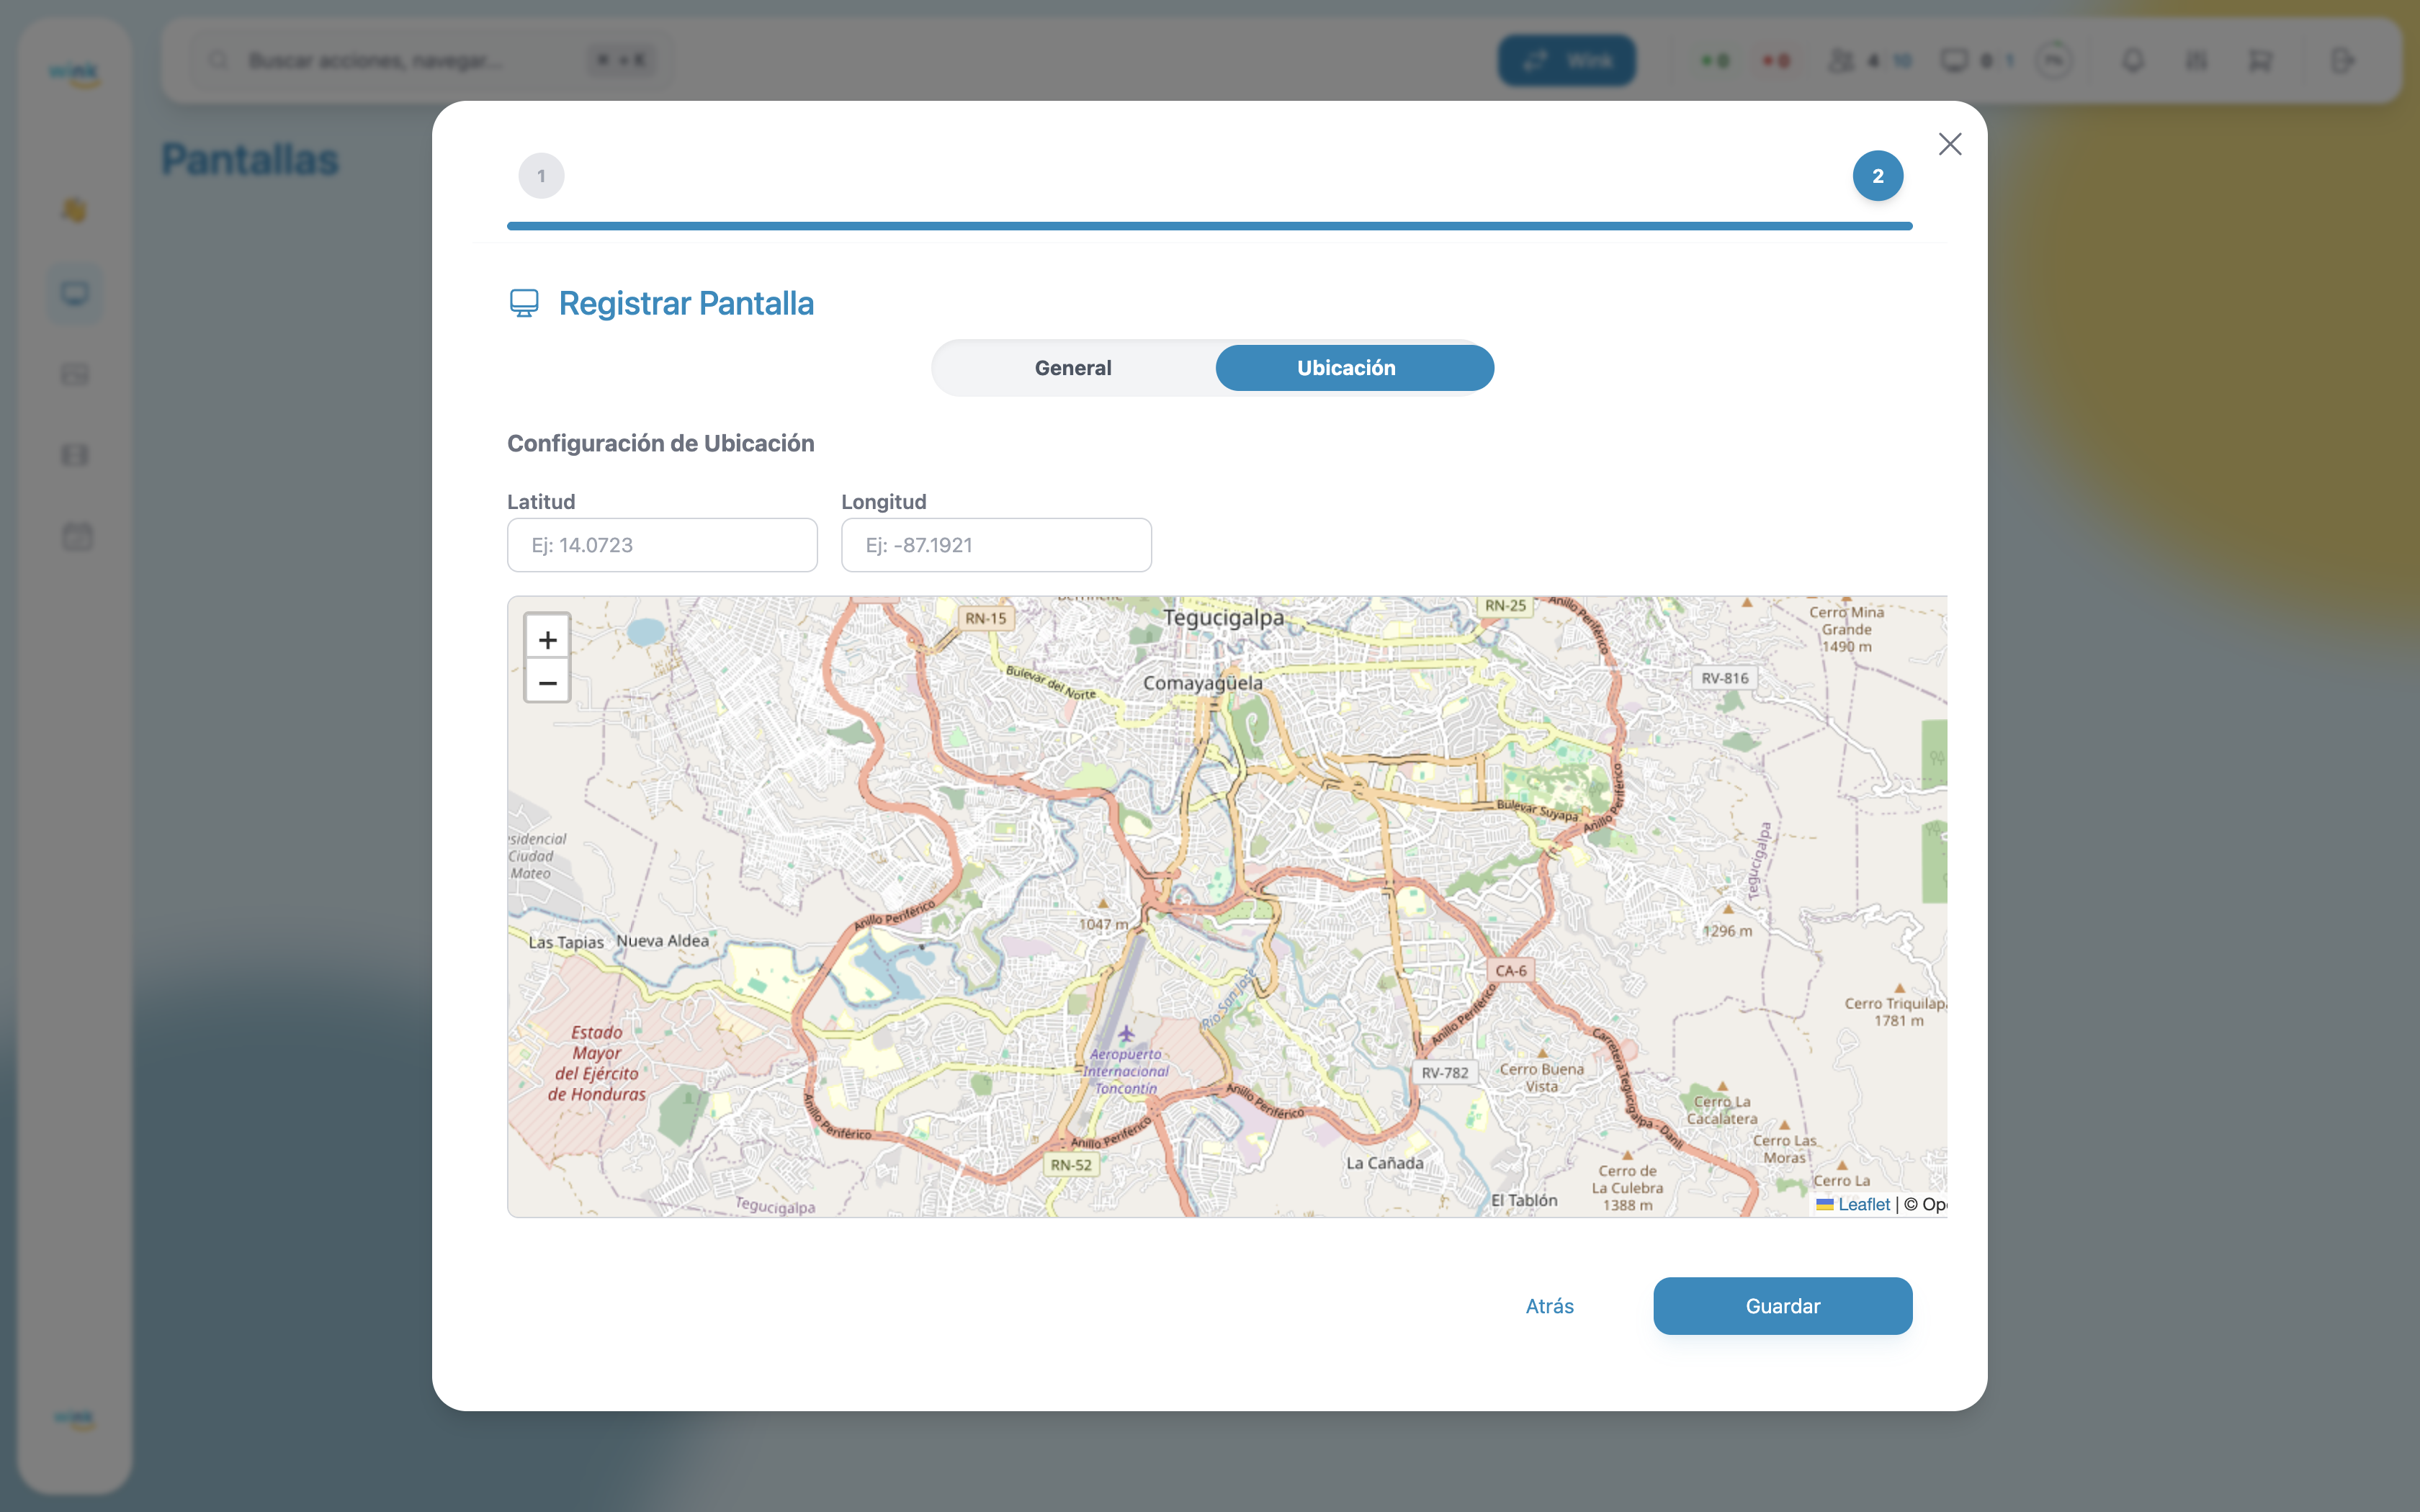Click the users count icon in top bar

tap(1840, 61)
